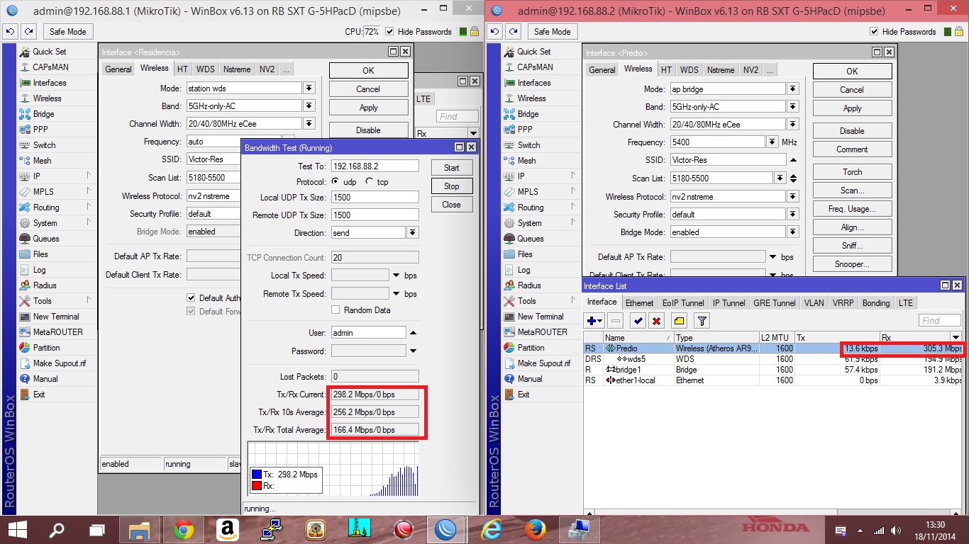Toggle the Default Auth checkbox in Residencia dialog
Image resolution: width=969 pixels, height=544 pixels.
pos(191,298)
